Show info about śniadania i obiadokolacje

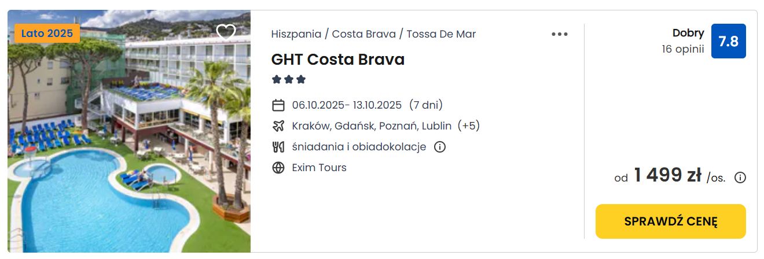440,147
